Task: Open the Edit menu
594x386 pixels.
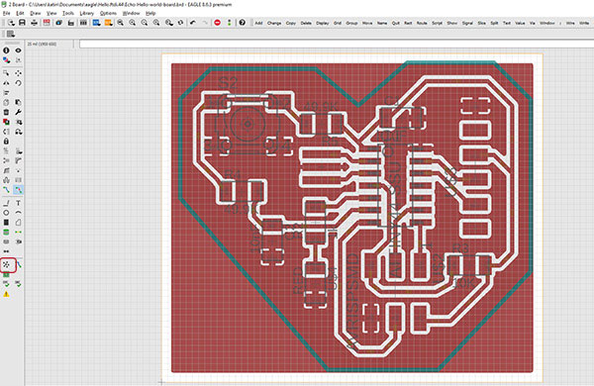Action: click(20, 13)
